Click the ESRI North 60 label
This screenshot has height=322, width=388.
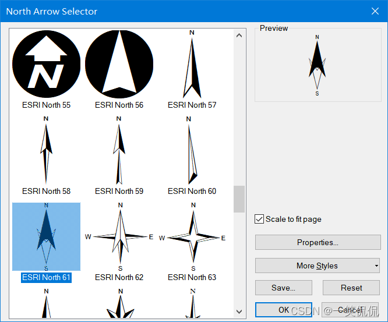point(192,191)
